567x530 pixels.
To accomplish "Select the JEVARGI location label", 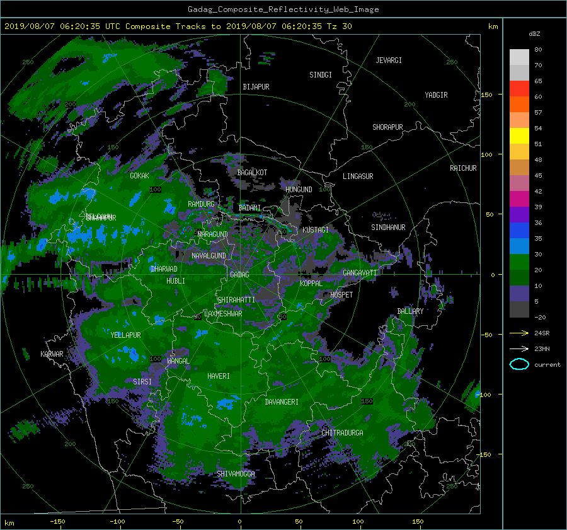I will point(389,60).
